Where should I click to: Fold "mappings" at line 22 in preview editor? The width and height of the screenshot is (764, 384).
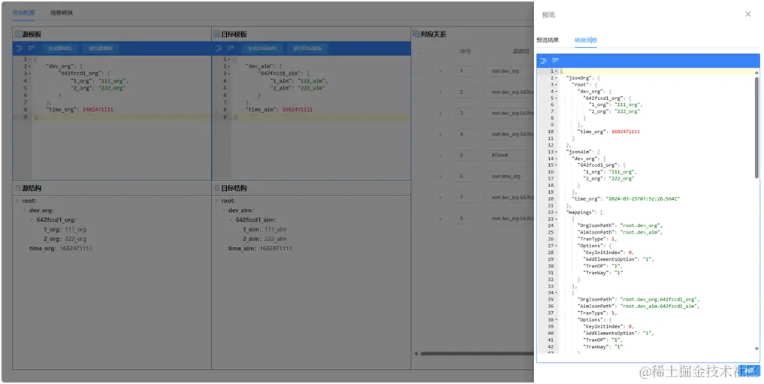(x=557, y=213)
